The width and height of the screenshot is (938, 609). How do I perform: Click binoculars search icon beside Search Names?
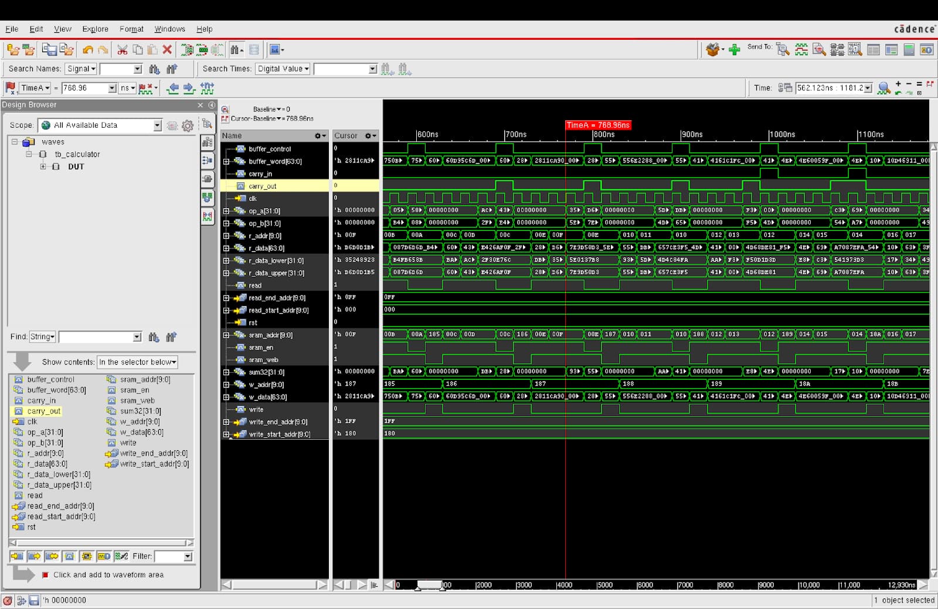154,69
